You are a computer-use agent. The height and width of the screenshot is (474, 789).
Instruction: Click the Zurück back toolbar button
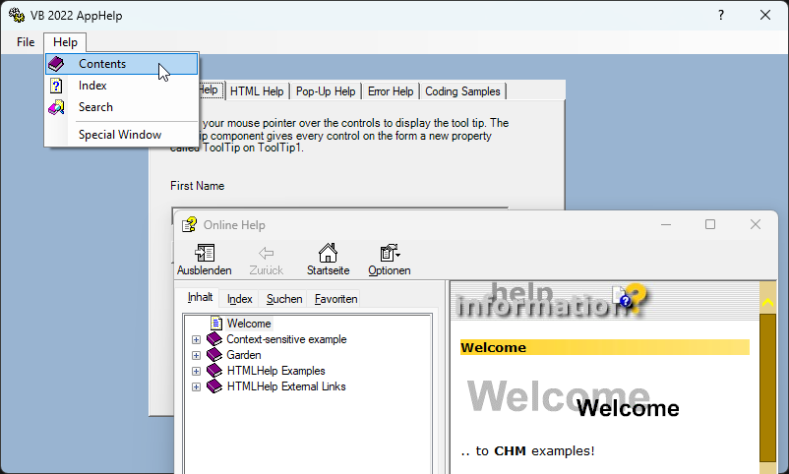click(267, 260)
